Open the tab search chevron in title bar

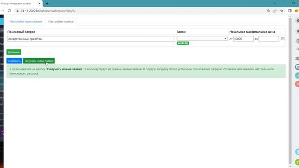275,3
